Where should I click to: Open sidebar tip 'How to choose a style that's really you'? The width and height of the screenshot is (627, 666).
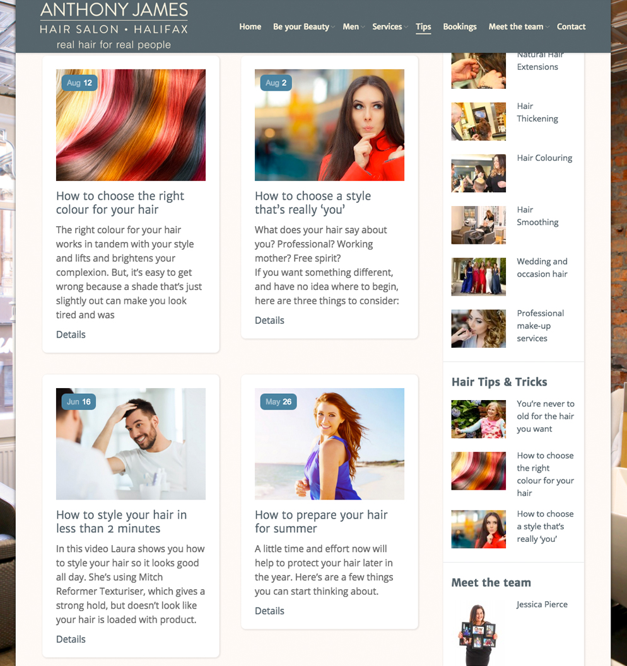(x=546, y=526)
